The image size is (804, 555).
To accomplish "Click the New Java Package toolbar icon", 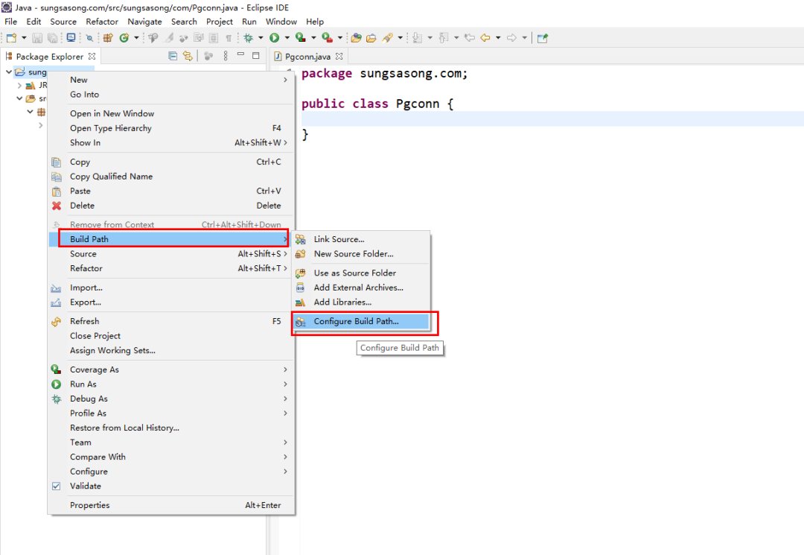I will coord(108,38).
